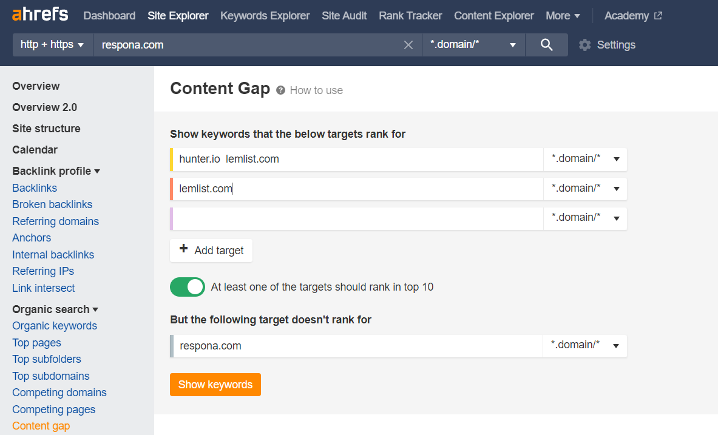Collapse the Backlink profile section

(56, 171)
